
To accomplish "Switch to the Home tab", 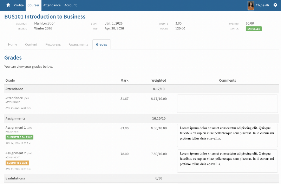I will (x=13, y=45).
